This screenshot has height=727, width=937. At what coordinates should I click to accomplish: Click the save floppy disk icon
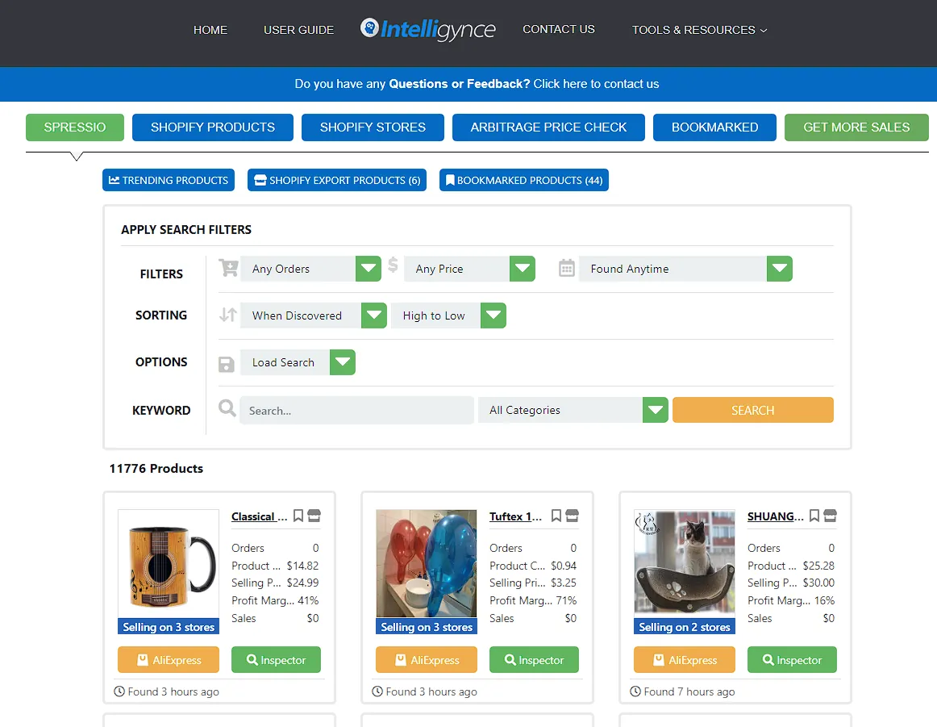tap(227, 365)
